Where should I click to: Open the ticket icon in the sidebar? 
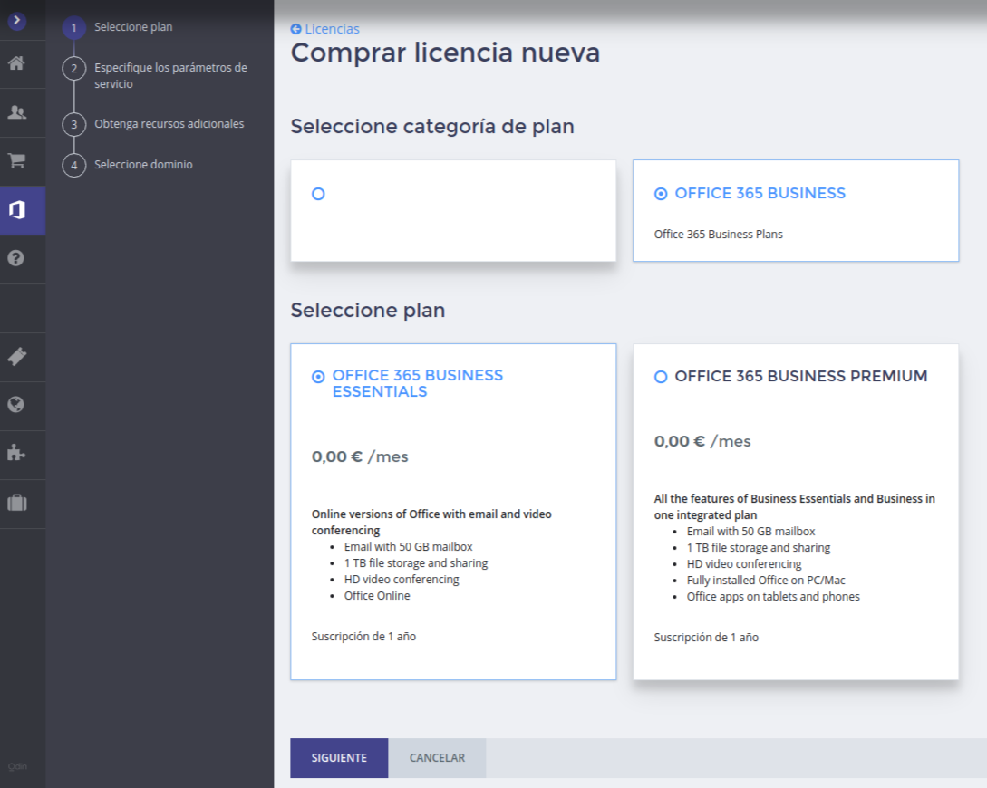17,357
